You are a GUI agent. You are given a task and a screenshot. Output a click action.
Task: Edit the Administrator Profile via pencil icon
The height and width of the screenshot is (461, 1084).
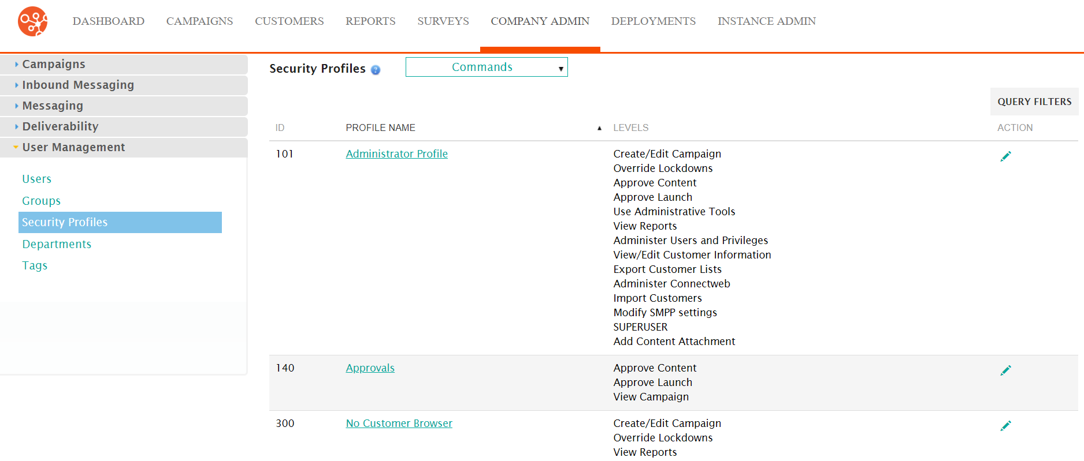[x=1005, y=156]
